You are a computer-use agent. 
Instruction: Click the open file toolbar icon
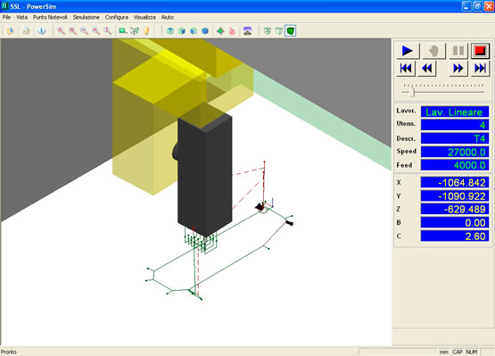click(x=11, y=30)
